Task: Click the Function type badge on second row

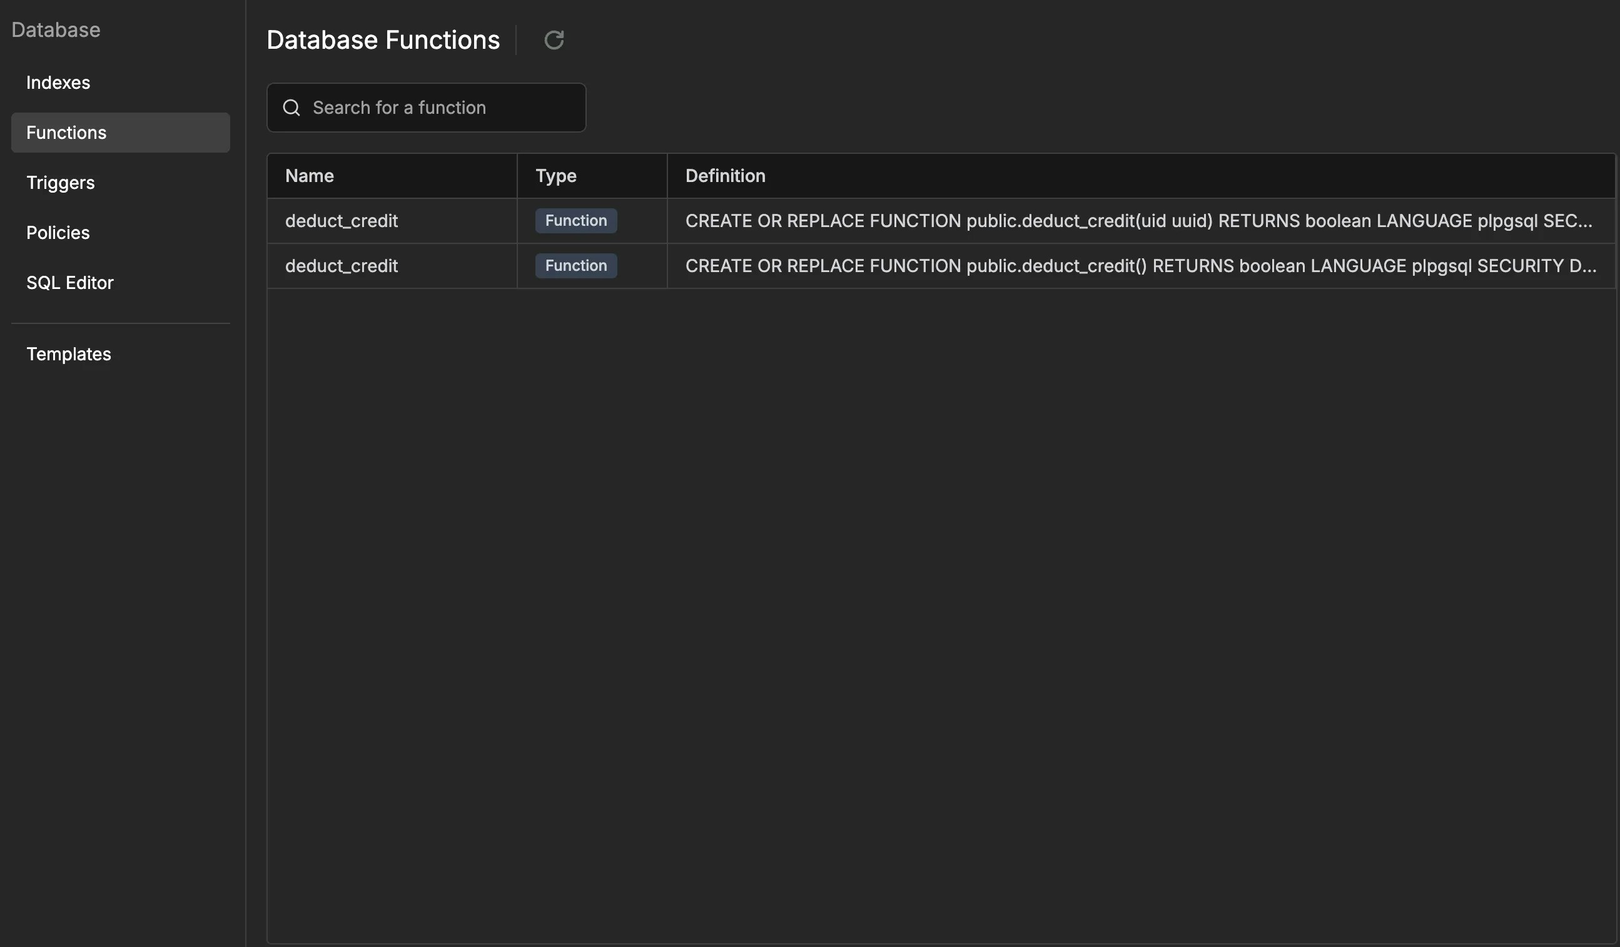Action: [575, 265]
